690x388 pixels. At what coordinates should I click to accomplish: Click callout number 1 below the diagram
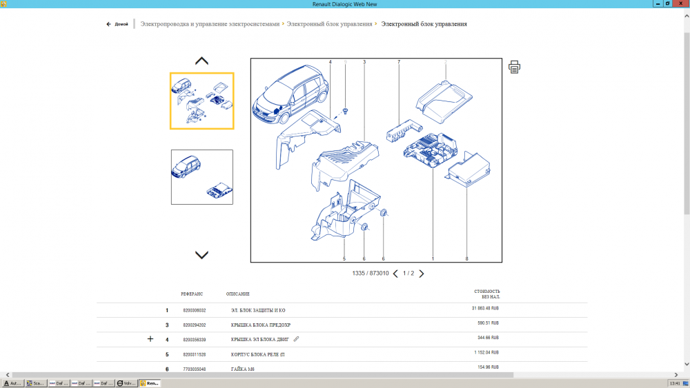433,259
